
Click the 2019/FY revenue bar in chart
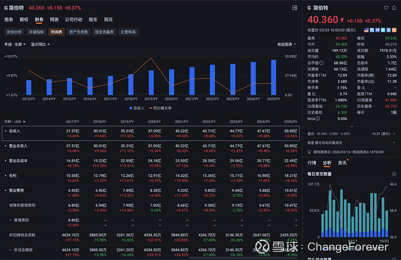[x=151, y=83]
